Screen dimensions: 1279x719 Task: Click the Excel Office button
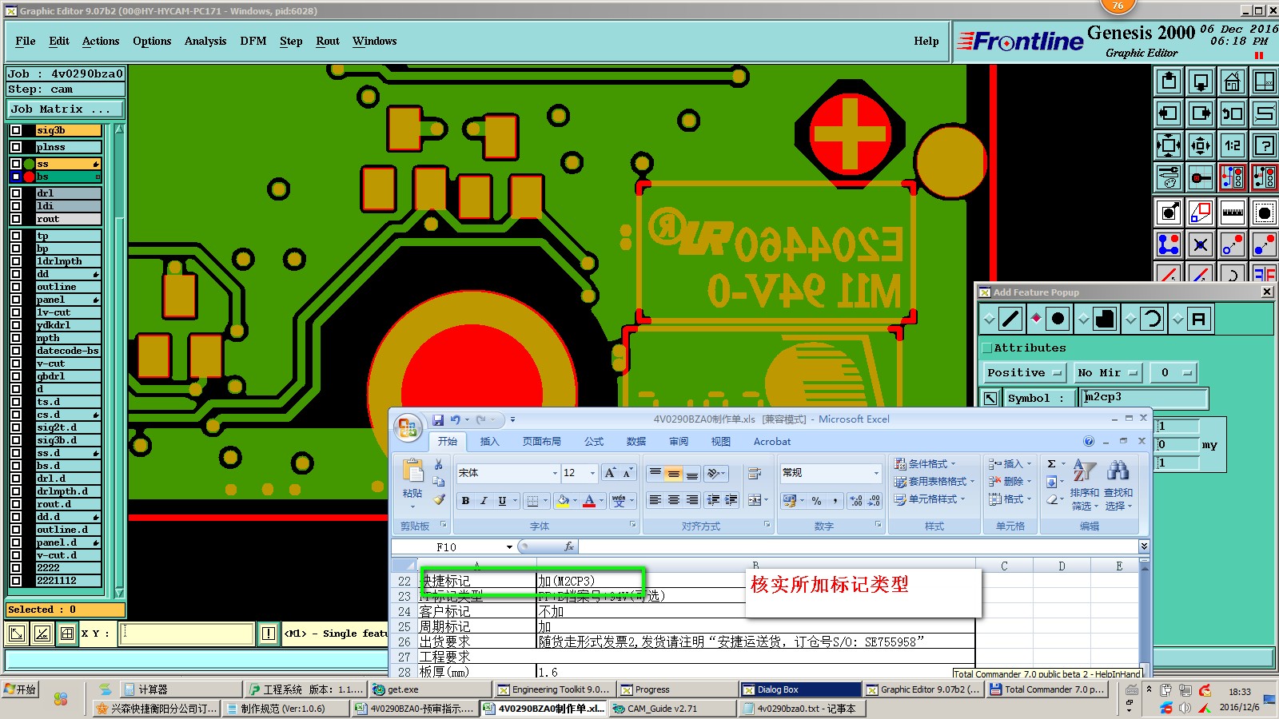click(408, 427)
